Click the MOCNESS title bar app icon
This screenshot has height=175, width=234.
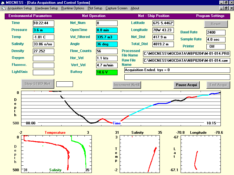point(3,3)
